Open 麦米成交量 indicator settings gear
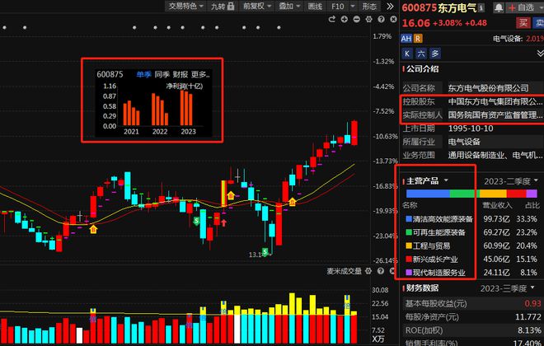This screenshot has height=346, width=544. click(x=368, y=271)
